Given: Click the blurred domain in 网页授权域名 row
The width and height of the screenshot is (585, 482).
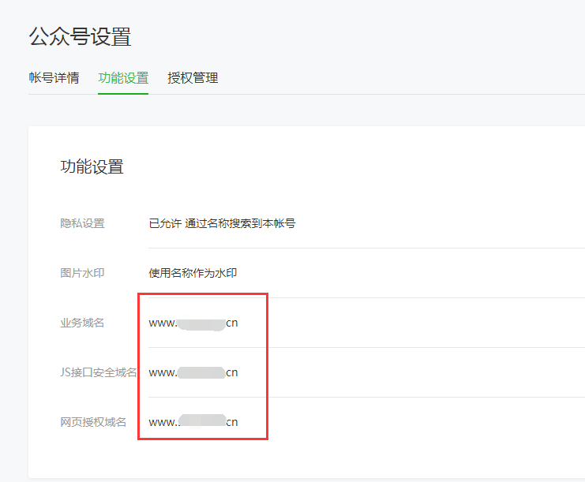Looking at the screenshot, I should coord(201,422).
